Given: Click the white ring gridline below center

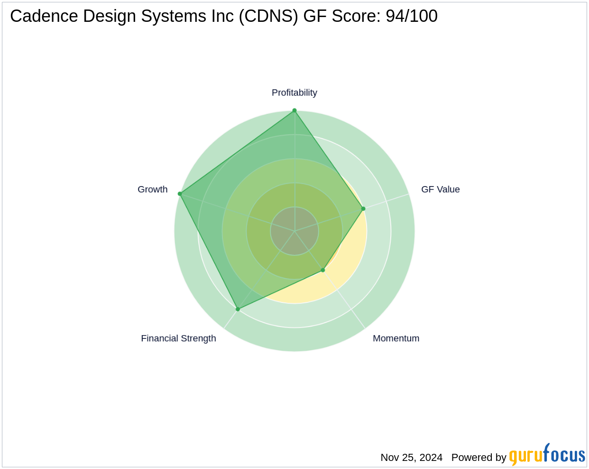Looking at the screenshot, I should click(x=294, y=328).
